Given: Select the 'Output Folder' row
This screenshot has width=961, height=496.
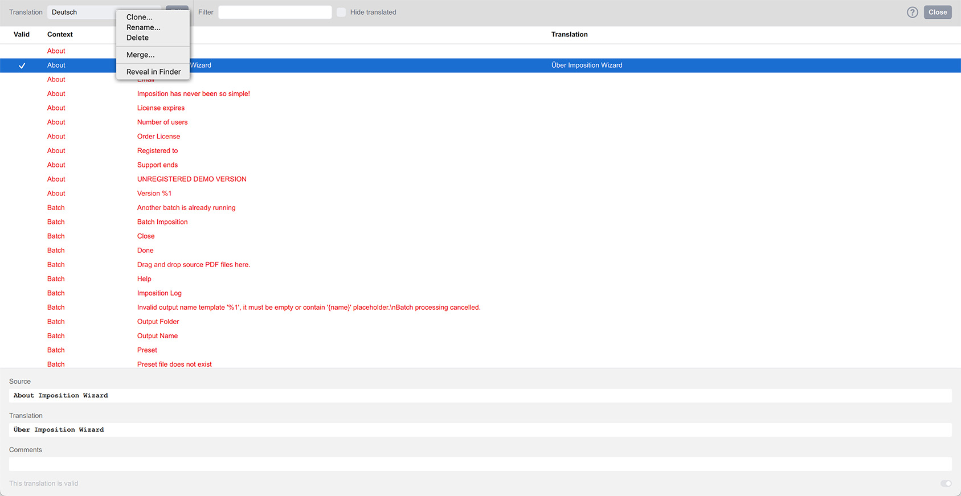Looking at the screenshot, I should coord(480,322).
